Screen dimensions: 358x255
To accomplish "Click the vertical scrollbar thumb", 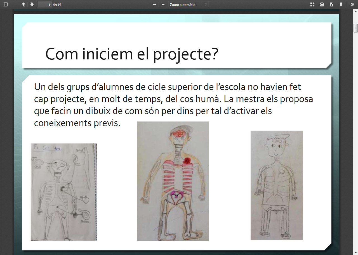I will [355, 28].
